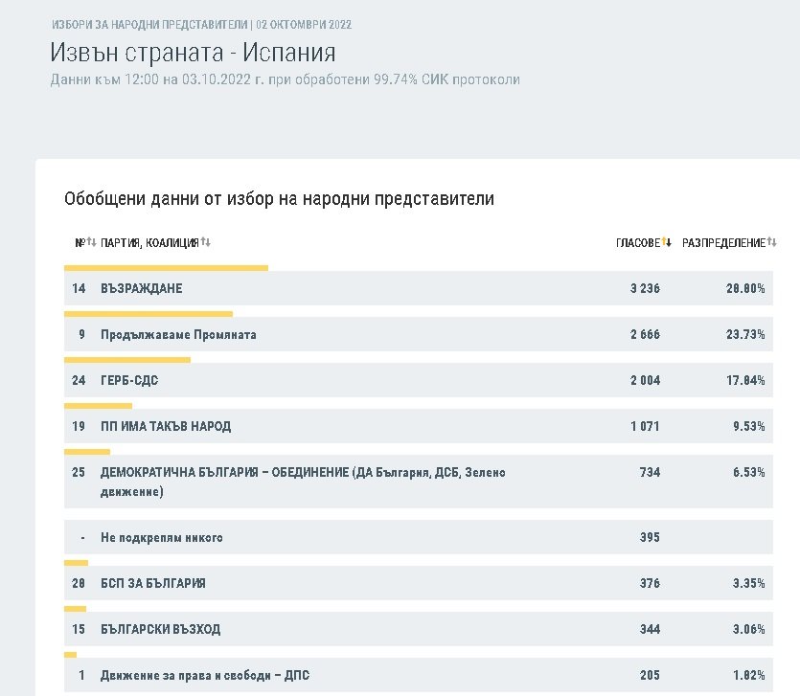Click the БСП ЗА БЪЛГАРИЯ row
Viewport: 800px width, 696px height.
tap(153, 583)
